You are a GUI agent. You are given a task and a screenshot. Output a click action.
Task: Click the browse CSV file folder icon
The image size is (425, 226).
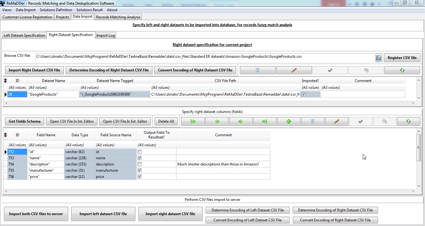point(379,57)
